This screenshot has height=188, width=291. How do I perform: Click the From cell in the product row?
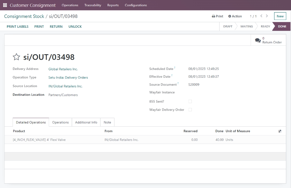coord(121,140)
